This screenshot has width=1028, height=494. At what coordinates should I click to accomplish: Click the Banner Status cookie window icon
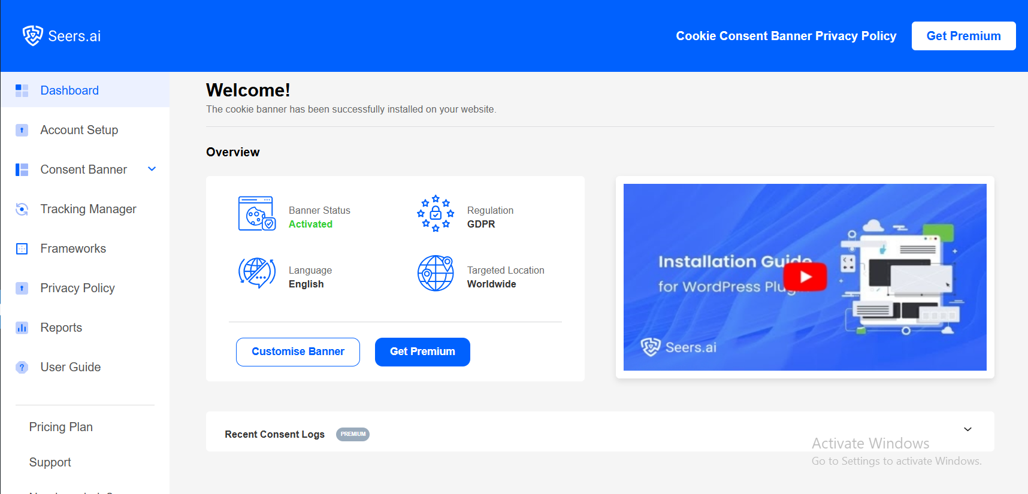click(x=257, y=213)
